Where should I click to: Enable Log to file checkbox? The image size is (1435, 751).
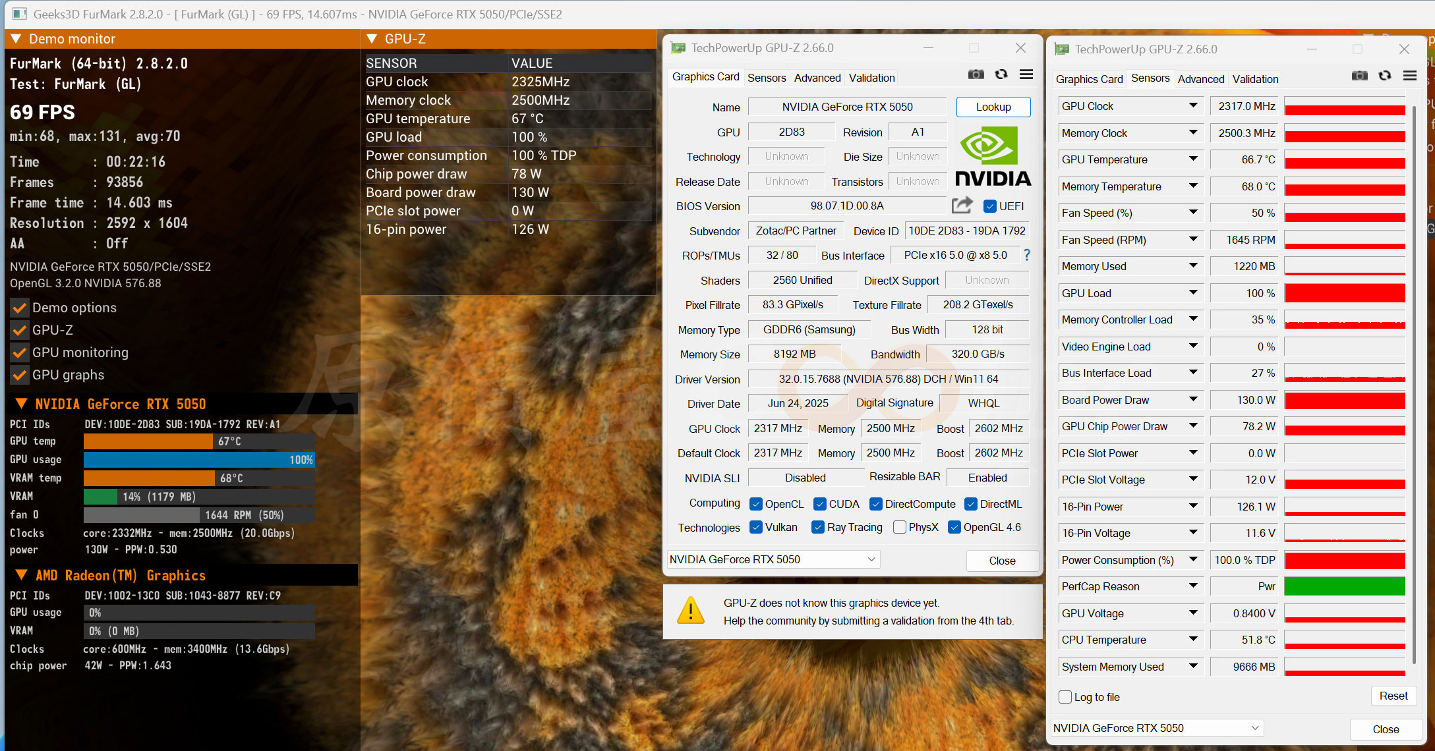[1065, 697]
